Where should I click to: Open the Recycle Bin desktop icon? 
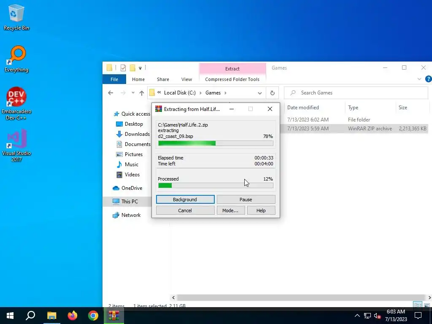[x=16, y=17]
